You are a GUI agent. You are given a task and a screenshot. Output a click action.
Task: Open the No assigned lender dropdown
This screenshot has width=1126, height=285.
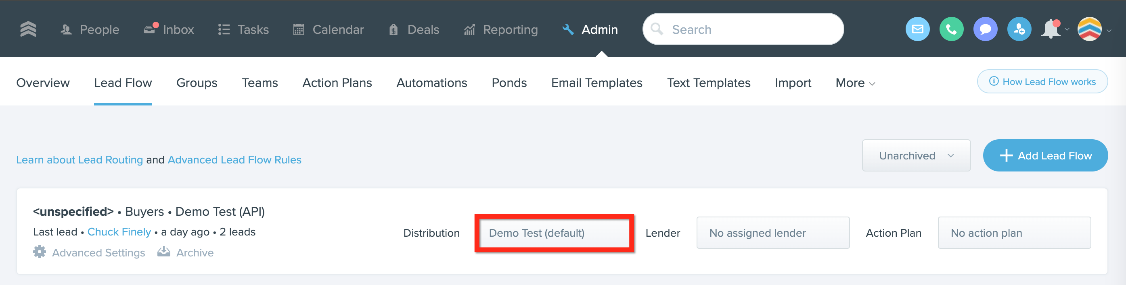tap(772, 233)
